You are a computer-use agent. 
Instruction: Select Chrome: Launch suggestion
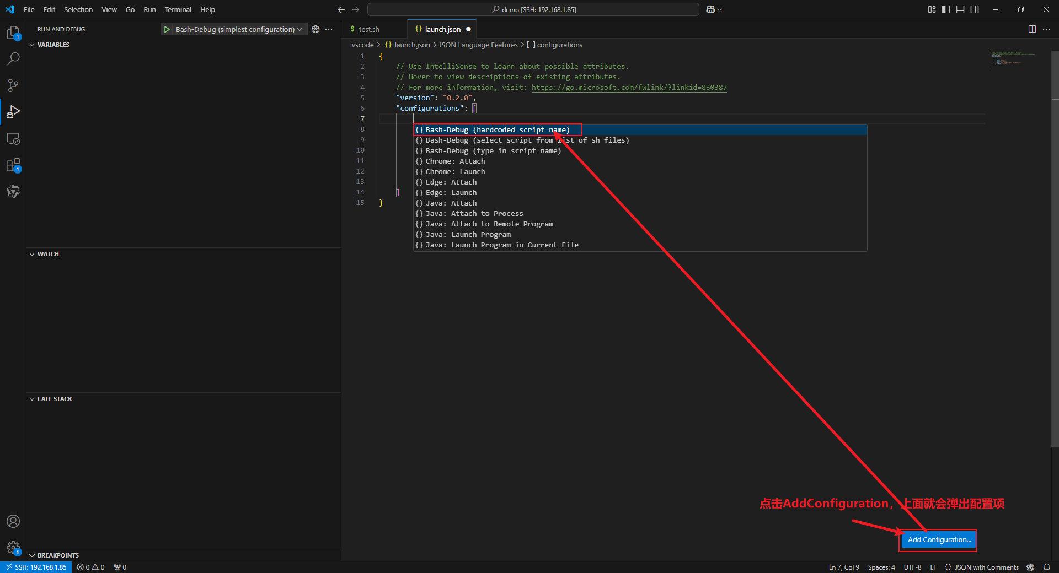click(640, 171)
